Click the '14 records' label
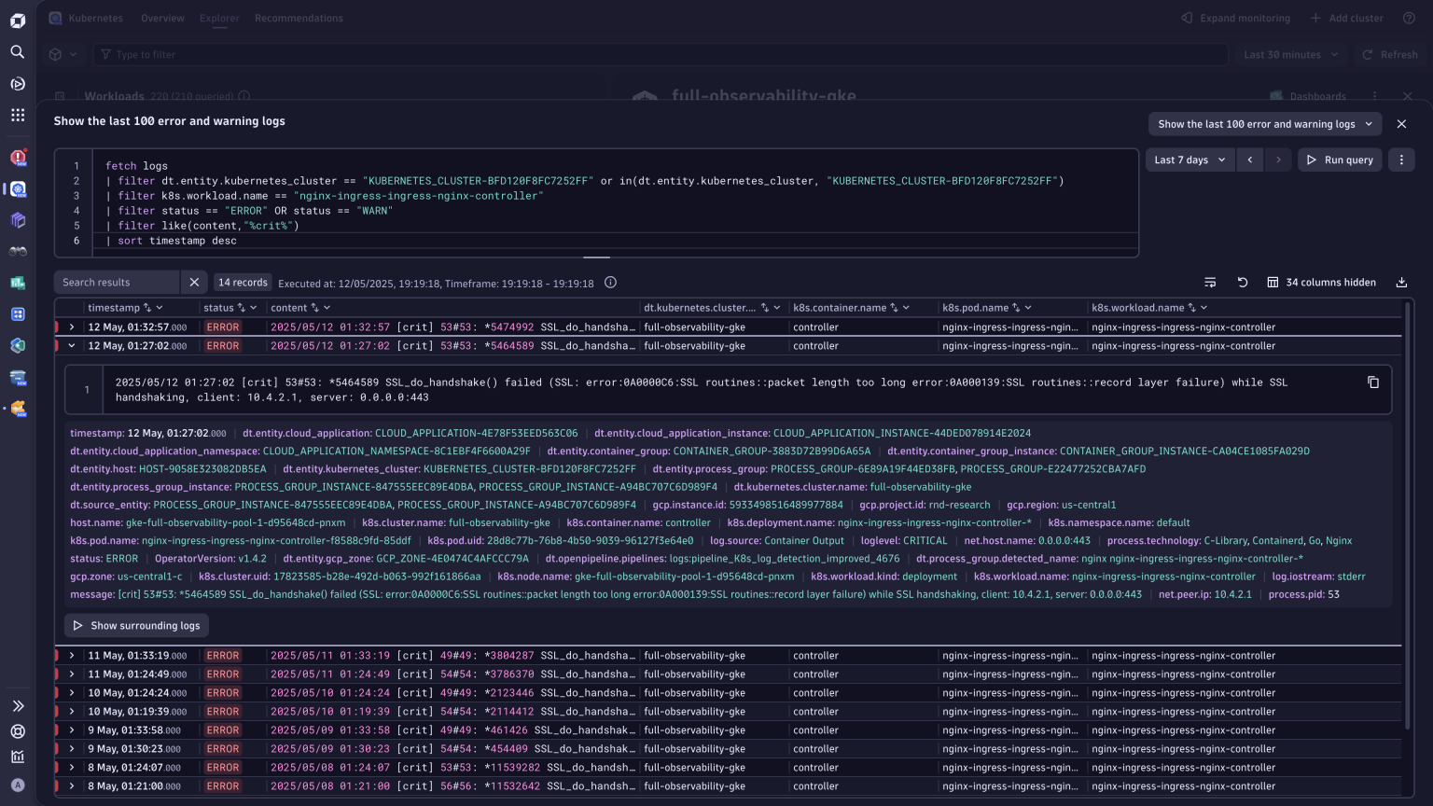The height and width of the screenshot is (806, 1433). pyautogui.click(x=243, y=283)
